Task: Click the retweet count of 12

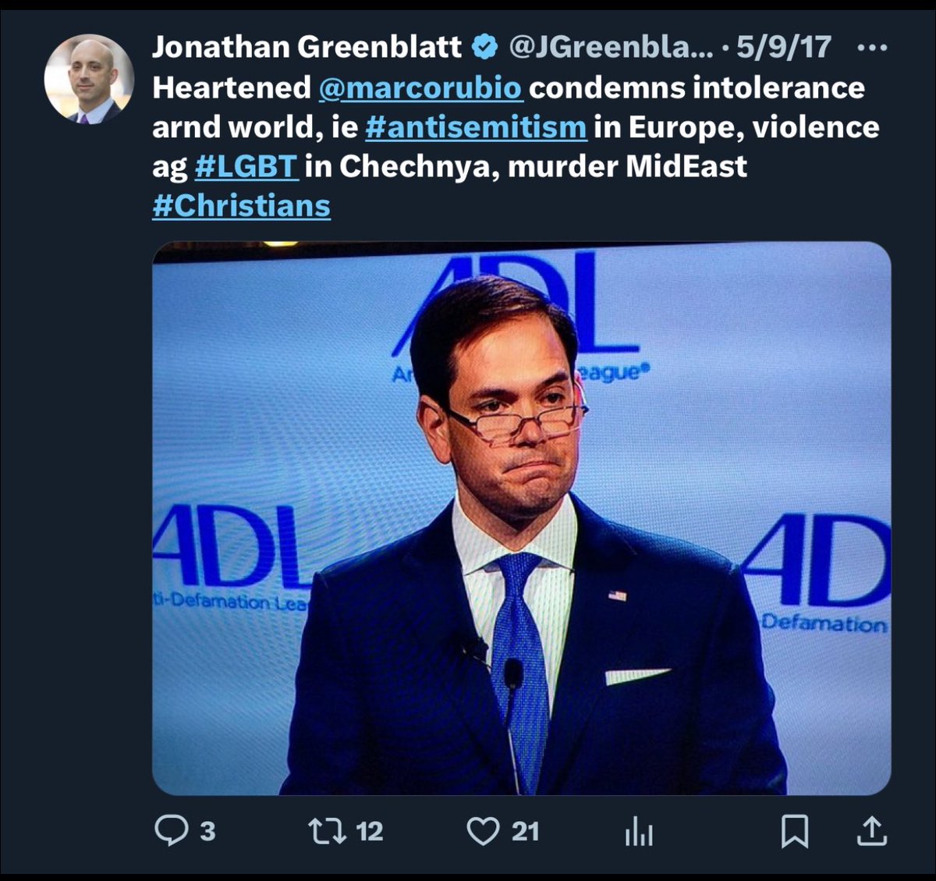Action: pos(370,831)
